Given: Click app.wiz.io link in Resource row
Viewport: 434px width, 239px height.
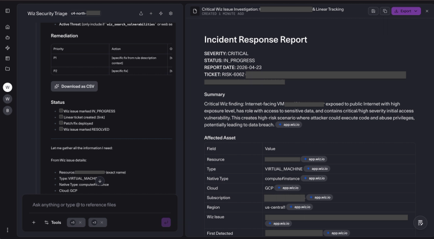Looking at the screenshot, I should (x=314, y=159).
